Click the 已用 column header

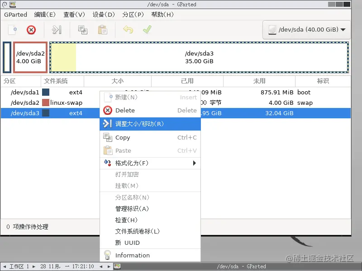point(187,81)
